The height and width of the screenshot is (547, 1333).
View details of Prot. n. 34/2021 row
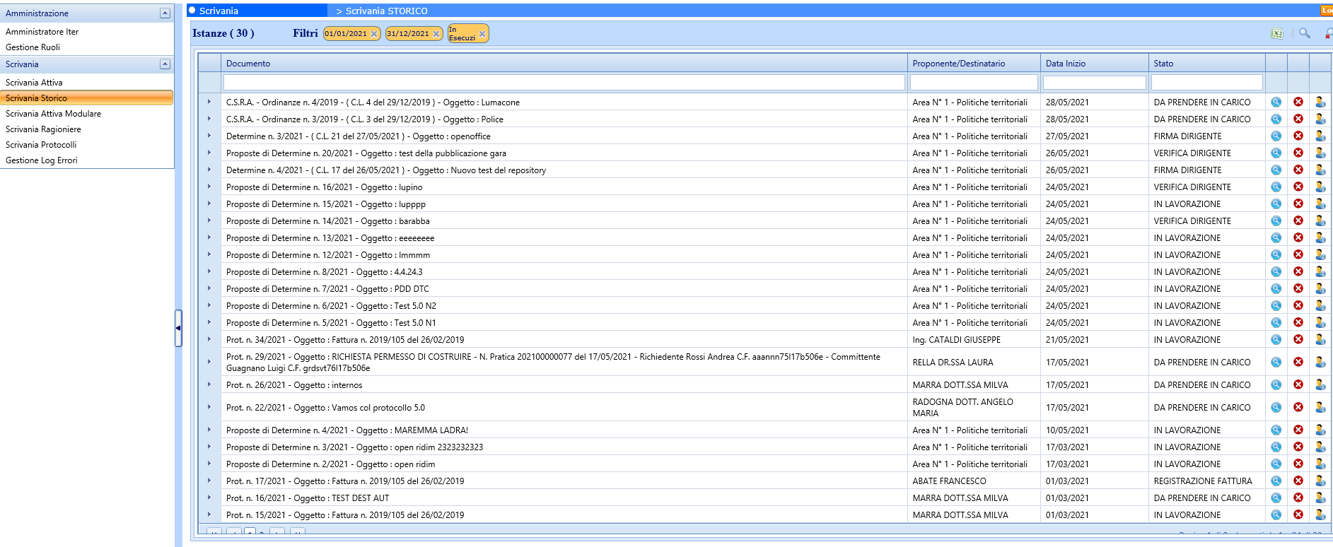pos(1276,339)
